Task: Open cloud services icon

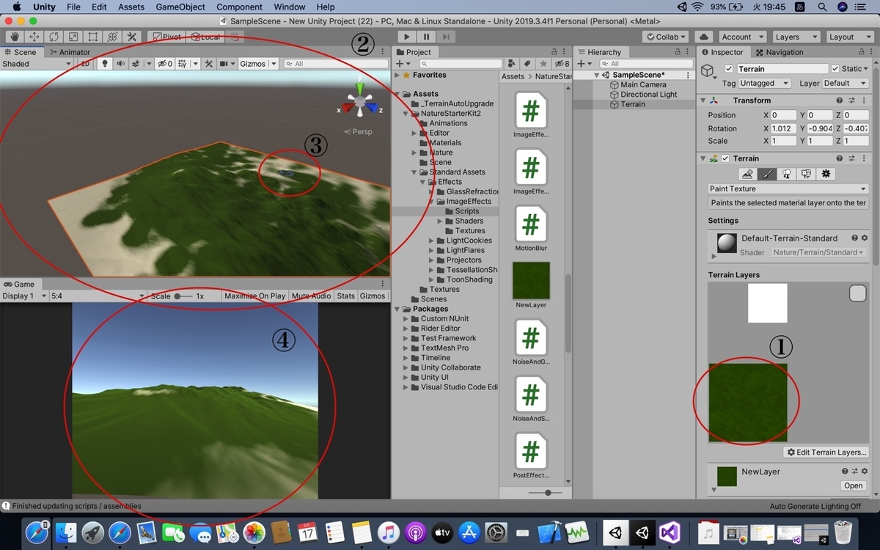Action: (704, 37)
